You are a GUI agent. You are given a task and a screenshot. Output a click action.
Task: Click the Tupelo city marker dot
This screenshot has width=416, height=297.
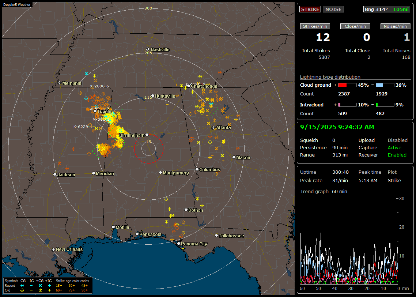tap(95, 111)
